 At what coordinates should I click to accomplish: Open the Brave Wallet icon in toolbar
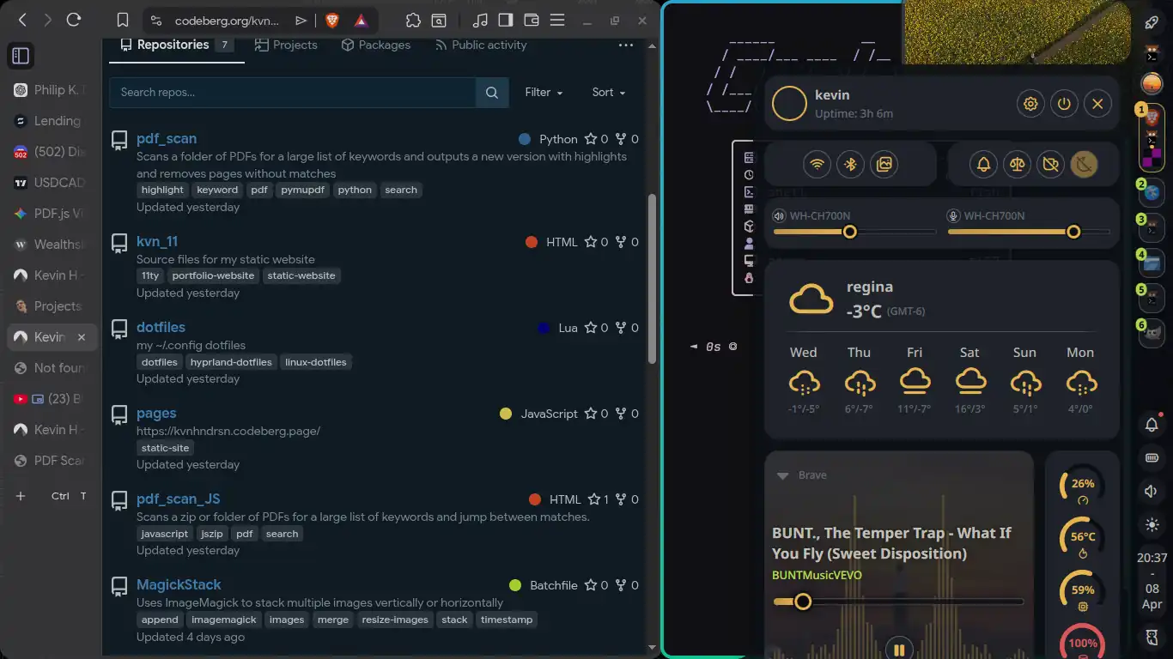(532, 21)
